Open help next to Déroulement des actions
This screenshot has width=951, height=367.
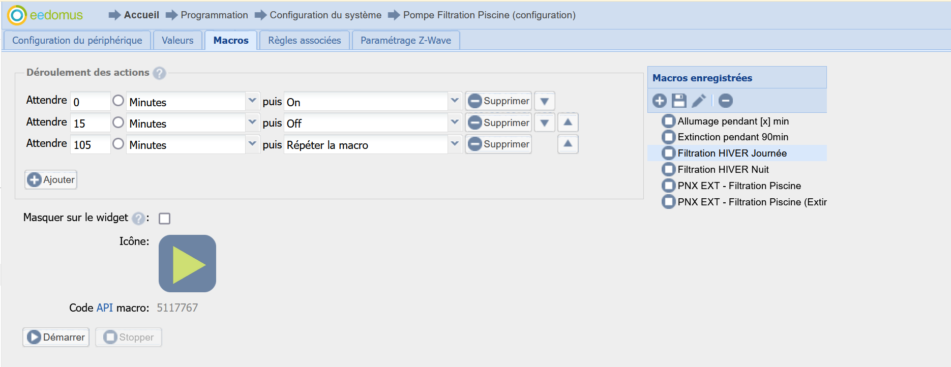(159, 73)
